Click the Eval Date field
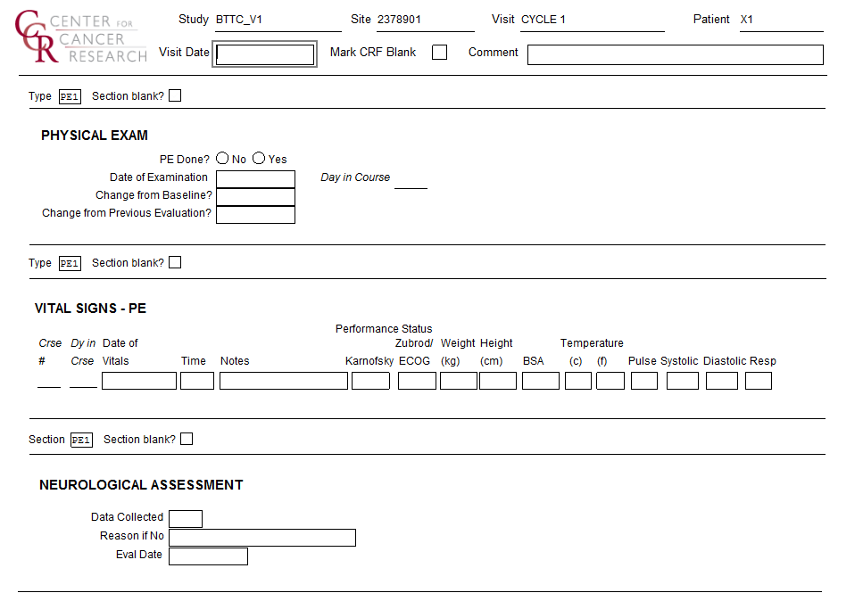Screen dimensions: 863x593 click(208, 556)
